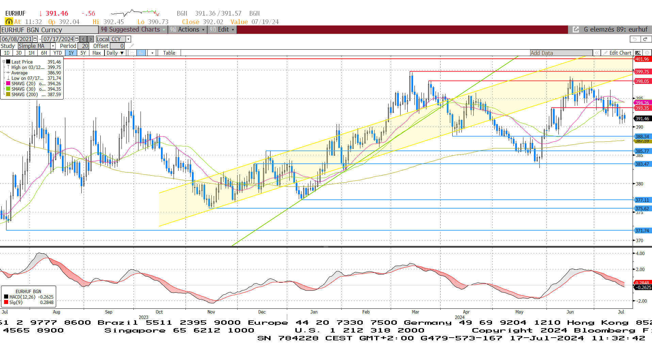Click the olive SMAVG (200) color swatch
This screenshot has height=357, width=652.
(x=8, y=94)
